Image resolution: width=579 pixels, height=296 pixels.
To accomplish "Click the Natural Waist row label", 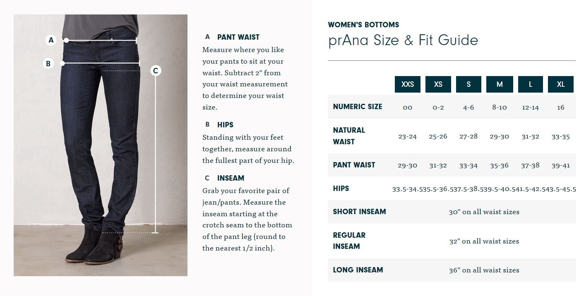I will [349, 136].
